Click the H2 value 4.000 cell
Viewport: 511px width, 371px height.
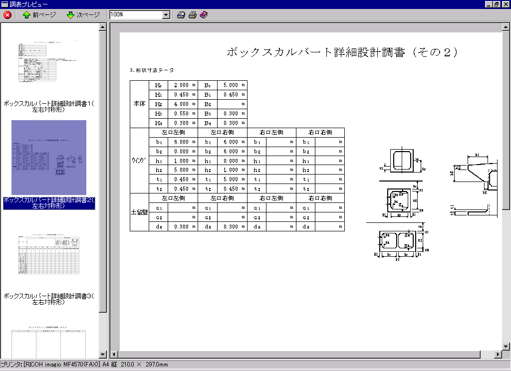coord(183,104)
